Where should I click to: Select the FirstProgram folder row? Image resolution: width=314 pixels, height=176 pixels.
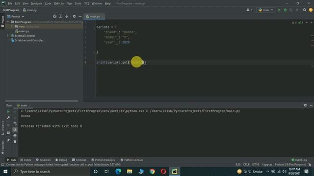point(44,22)
